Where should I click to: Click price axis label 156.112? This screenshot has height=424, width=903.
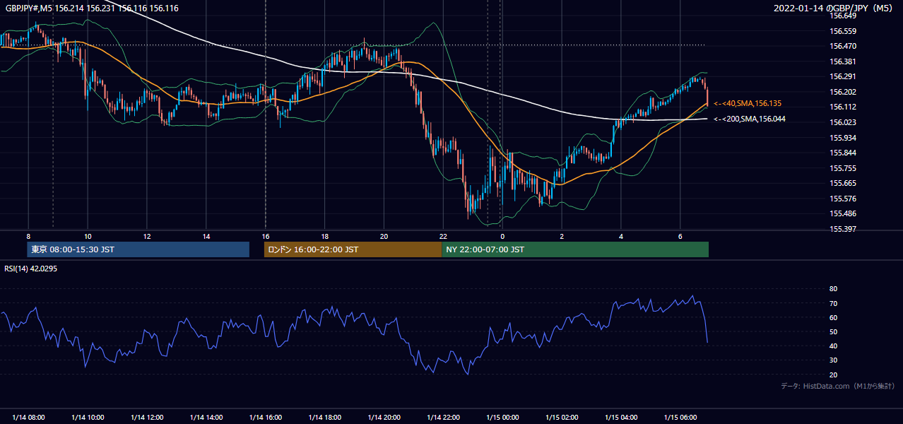coord(843,107)
